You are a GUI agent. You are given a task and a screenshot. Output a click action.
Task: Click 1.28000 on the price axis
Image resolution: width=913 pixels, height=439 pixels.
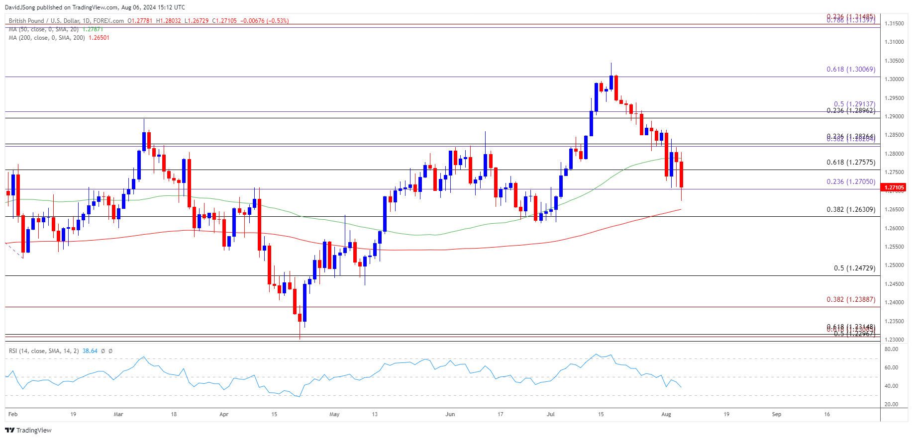[x=894, y=154]
